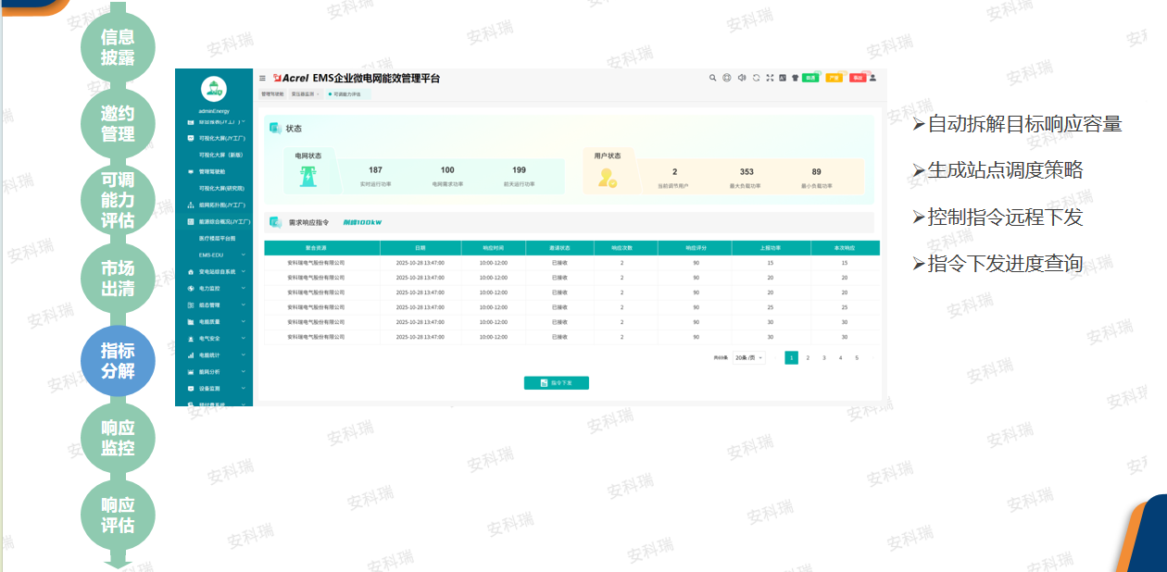Switch to the 变压器监测 tab
The width and height of the screenshot is (1167, 572).
(x=304, y=94)
